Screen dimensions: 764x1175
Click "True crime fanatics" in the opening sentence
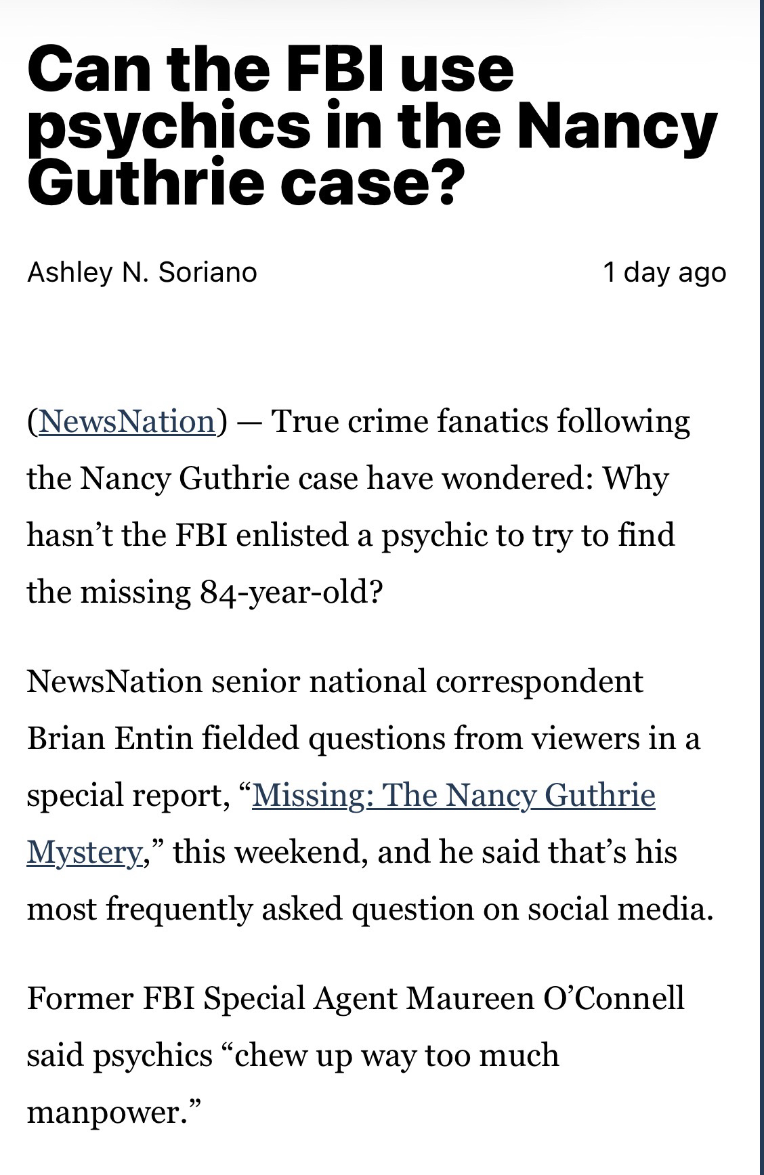tap(400, 421)
